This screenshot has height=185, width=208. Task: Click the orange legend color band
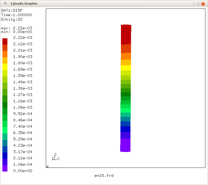(5, 54)
